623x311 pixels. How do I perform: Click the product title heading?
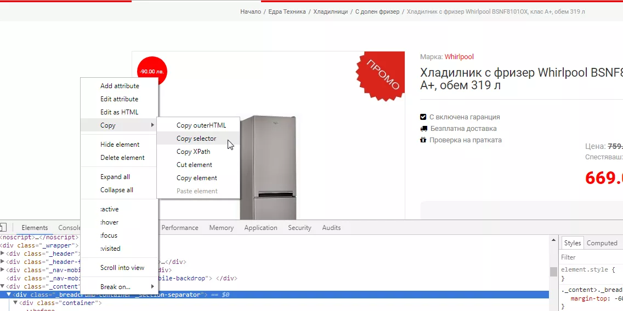[x=522, y=78]
